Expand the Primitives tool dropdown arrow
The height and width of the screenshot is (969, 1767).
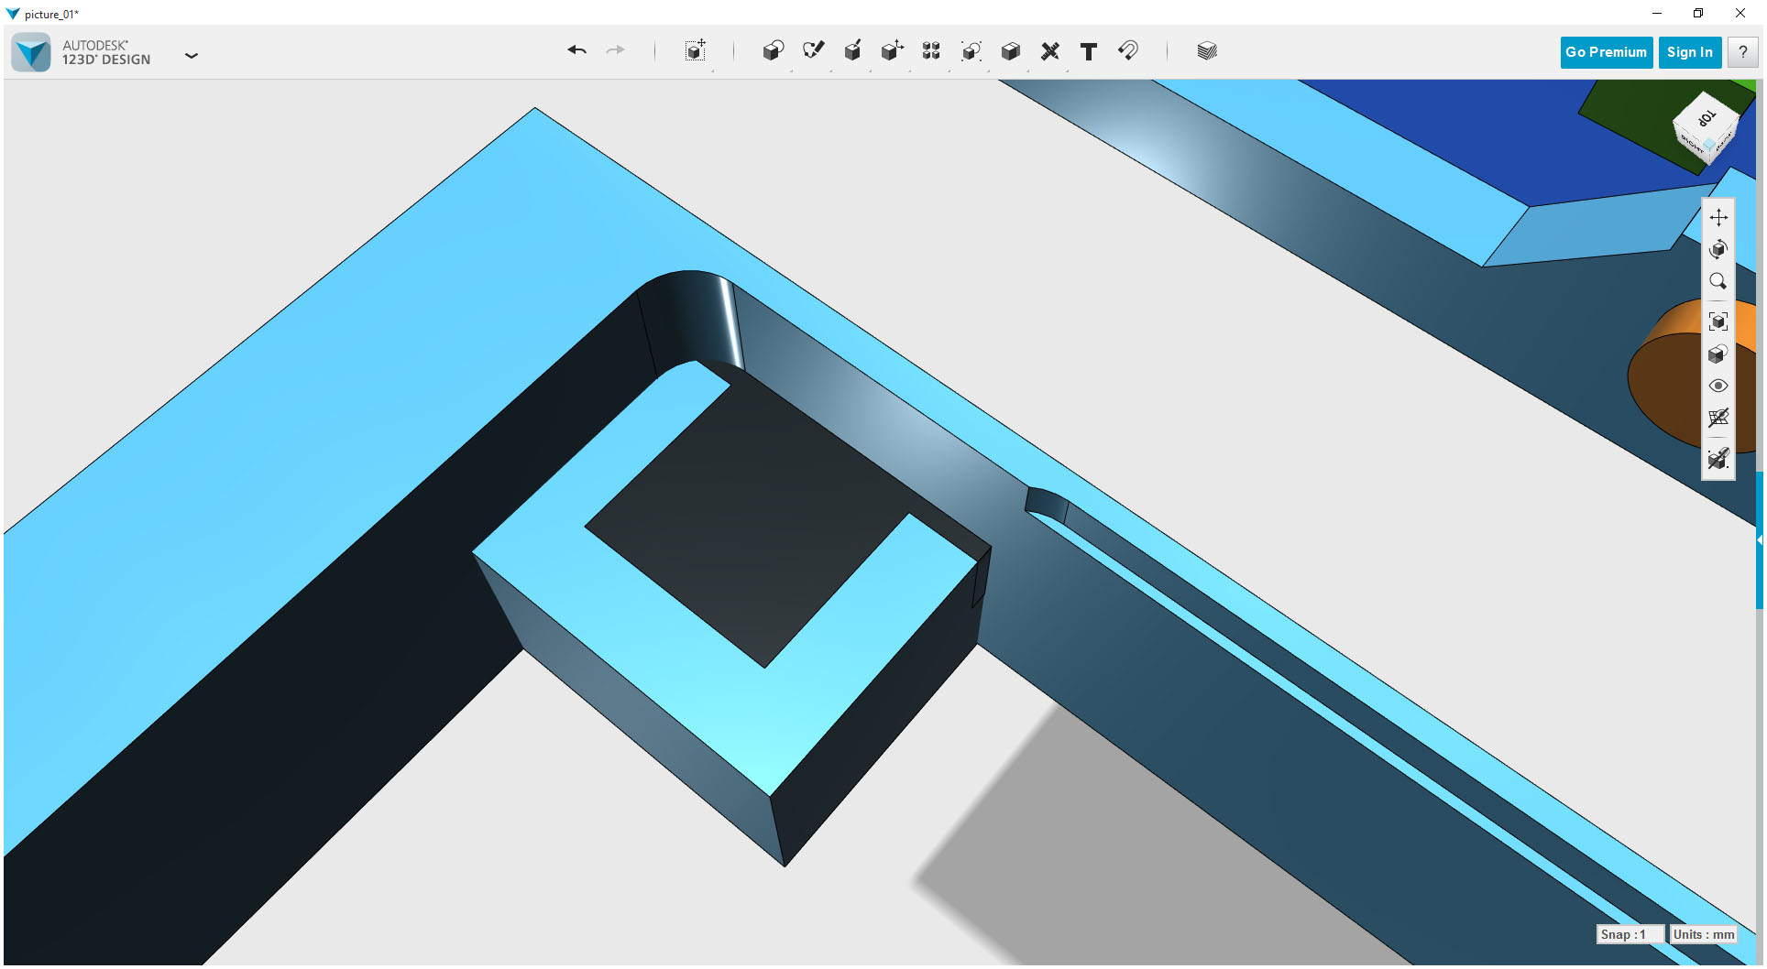tap(791, 71)
